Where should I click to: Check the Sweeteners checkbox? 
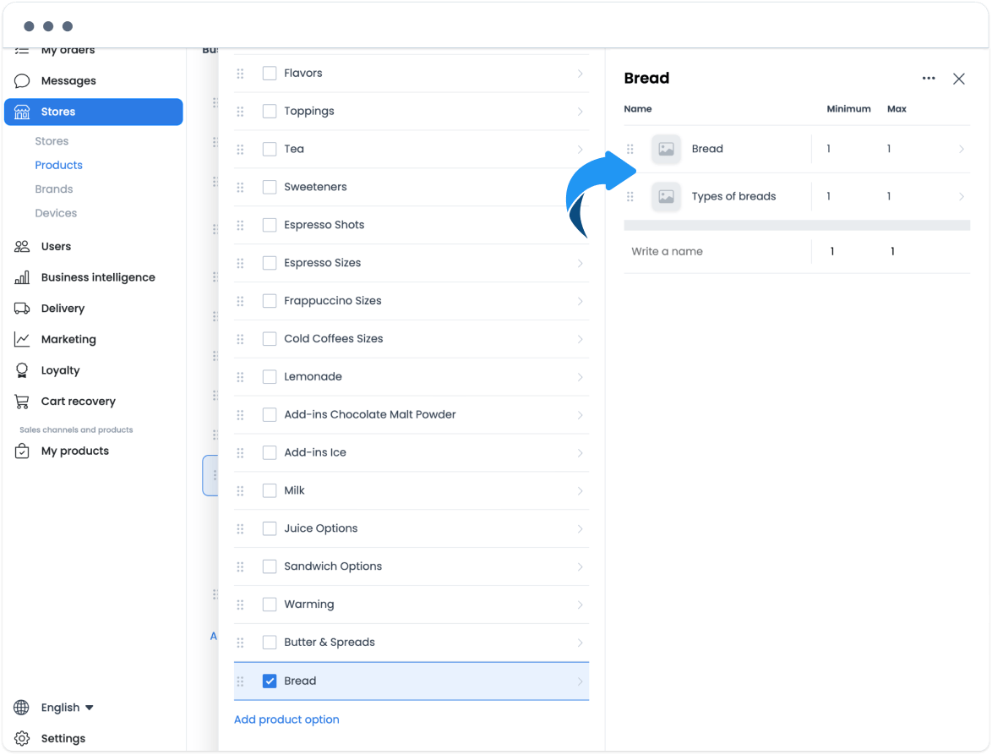click(x=270, y=188)
